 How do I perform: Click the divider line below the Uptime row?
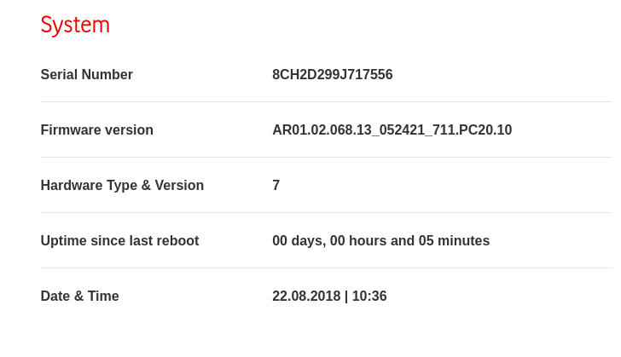click(x=326, y=268)
